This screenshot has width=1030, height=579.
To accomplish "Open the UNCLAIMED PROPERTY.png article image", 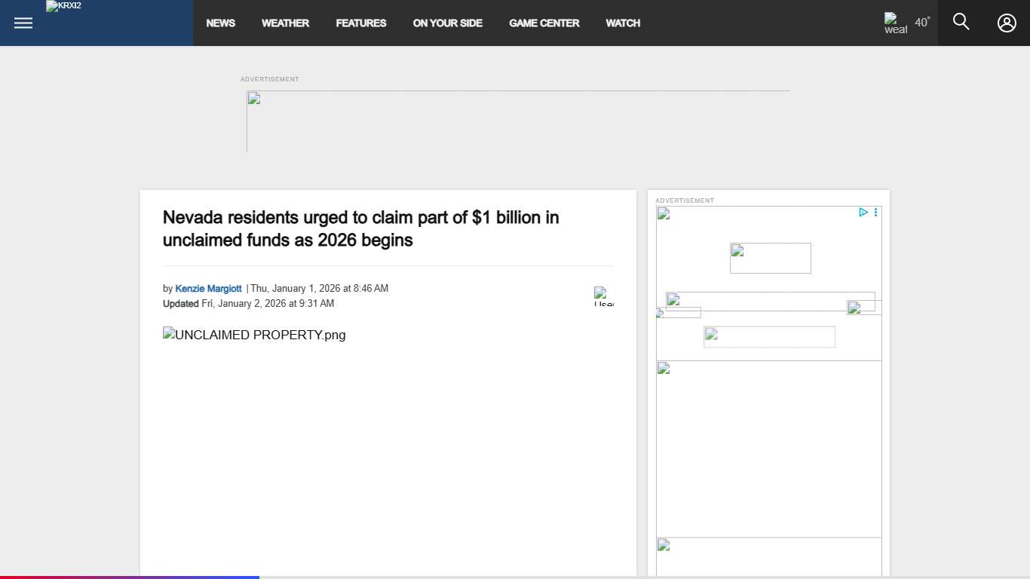I will click(x=254, y=335).
